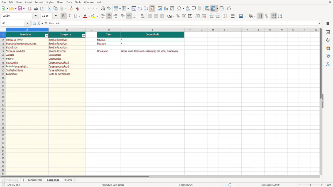
Task: Insert a comment
Action: coord(194,9)
